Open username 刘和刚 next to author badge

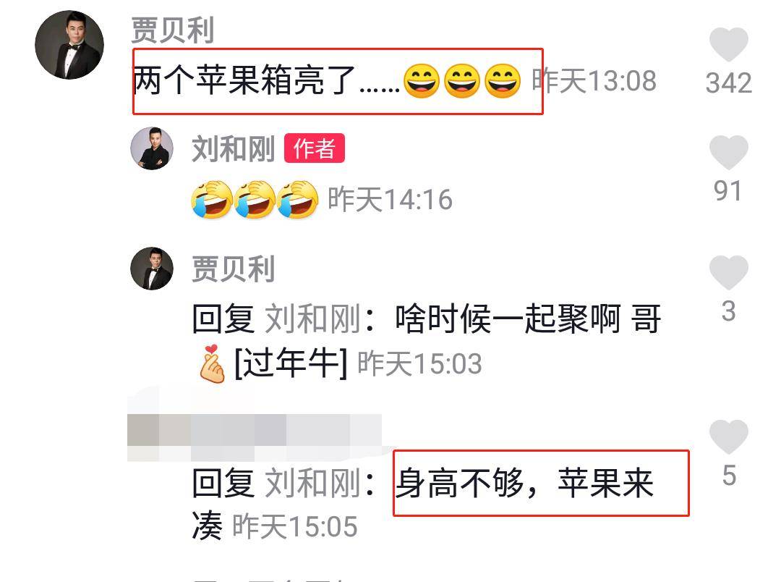pyautogui.click(x=233, y=148)
